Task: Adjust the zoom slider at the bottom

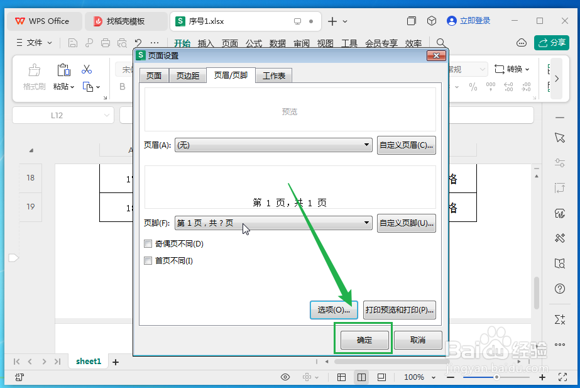Action: click(496, 377)
